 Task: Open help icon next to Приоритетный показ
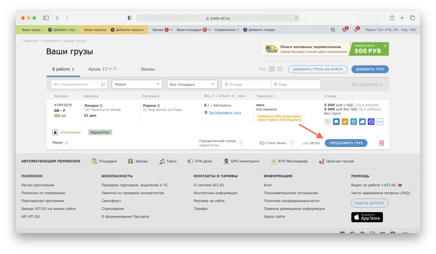pos(241,143)
